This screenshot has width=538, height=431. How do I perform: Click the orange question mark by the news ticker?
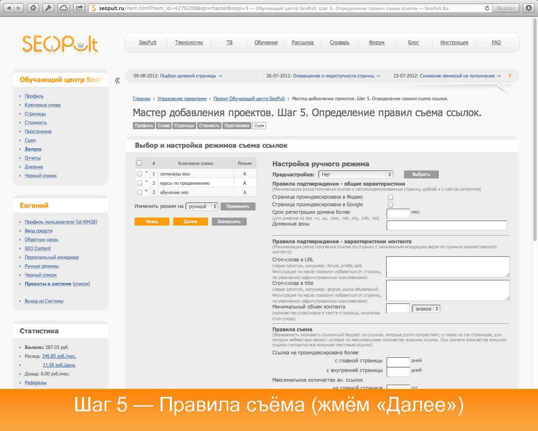(510, 76)
